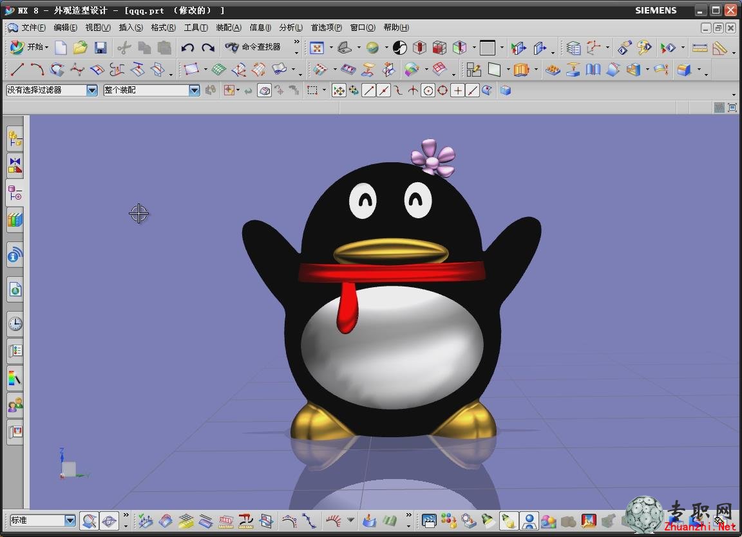
Task: Open the Analysis (分析) menu
Action: pyautogui.click(x=290, y=28)
